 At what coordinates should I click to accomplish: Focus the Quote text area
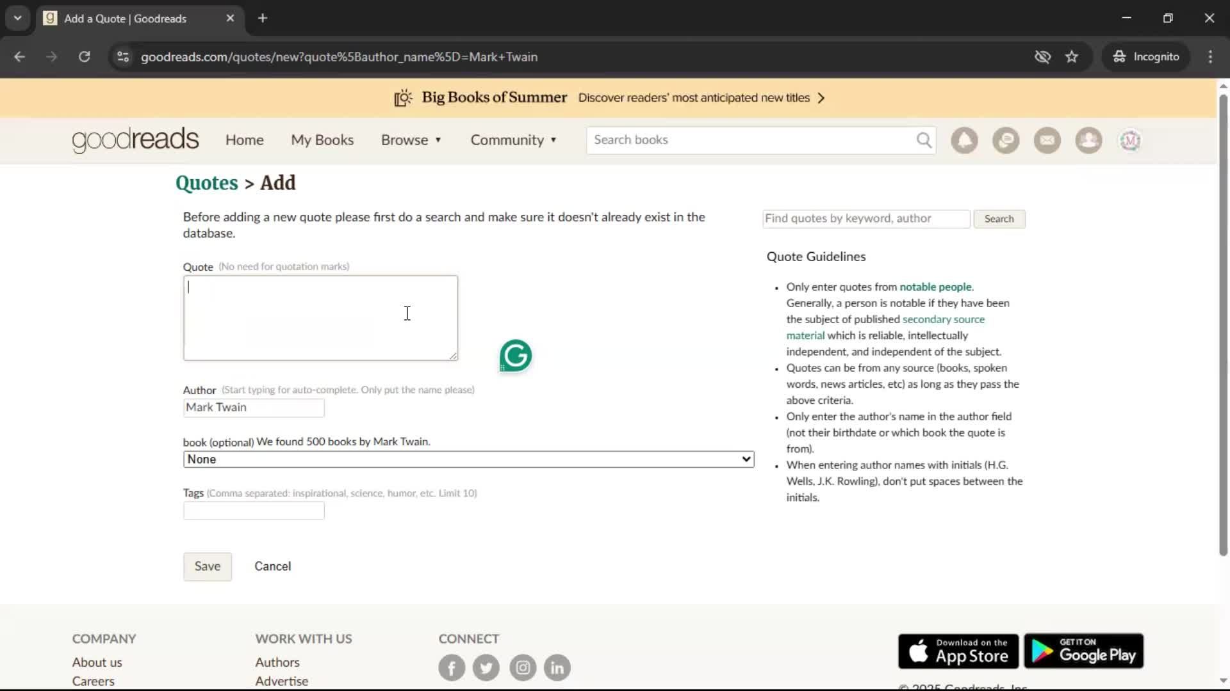point(320,318)
